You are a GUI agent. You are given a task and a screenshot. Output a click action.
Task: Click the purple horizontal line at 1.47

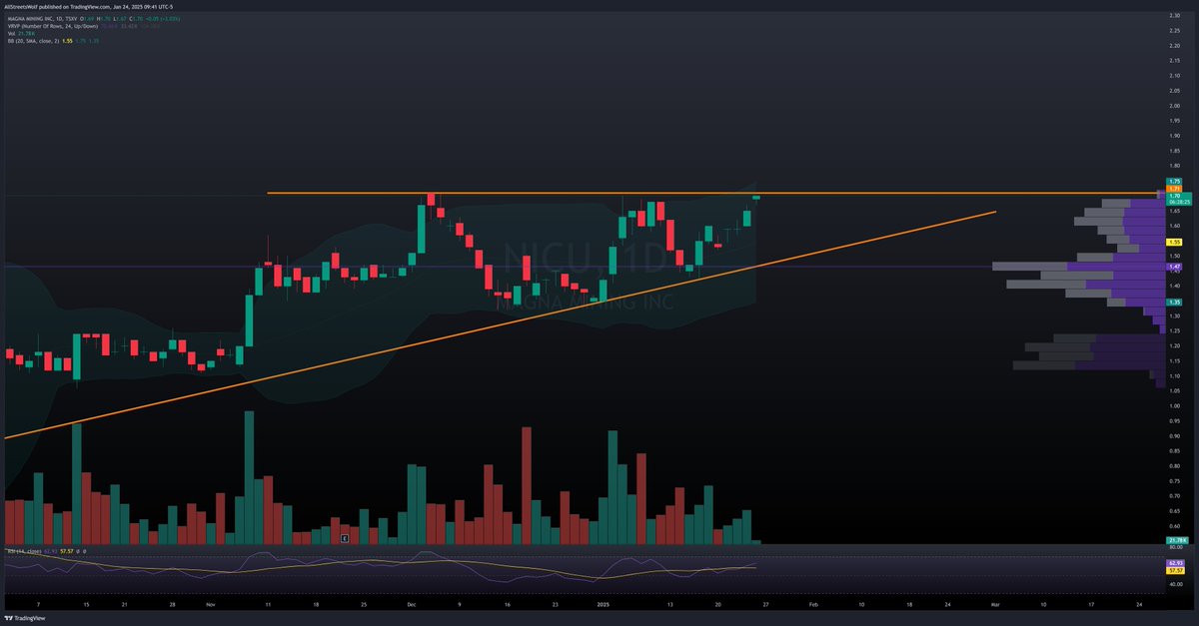(x=500, y=267)
